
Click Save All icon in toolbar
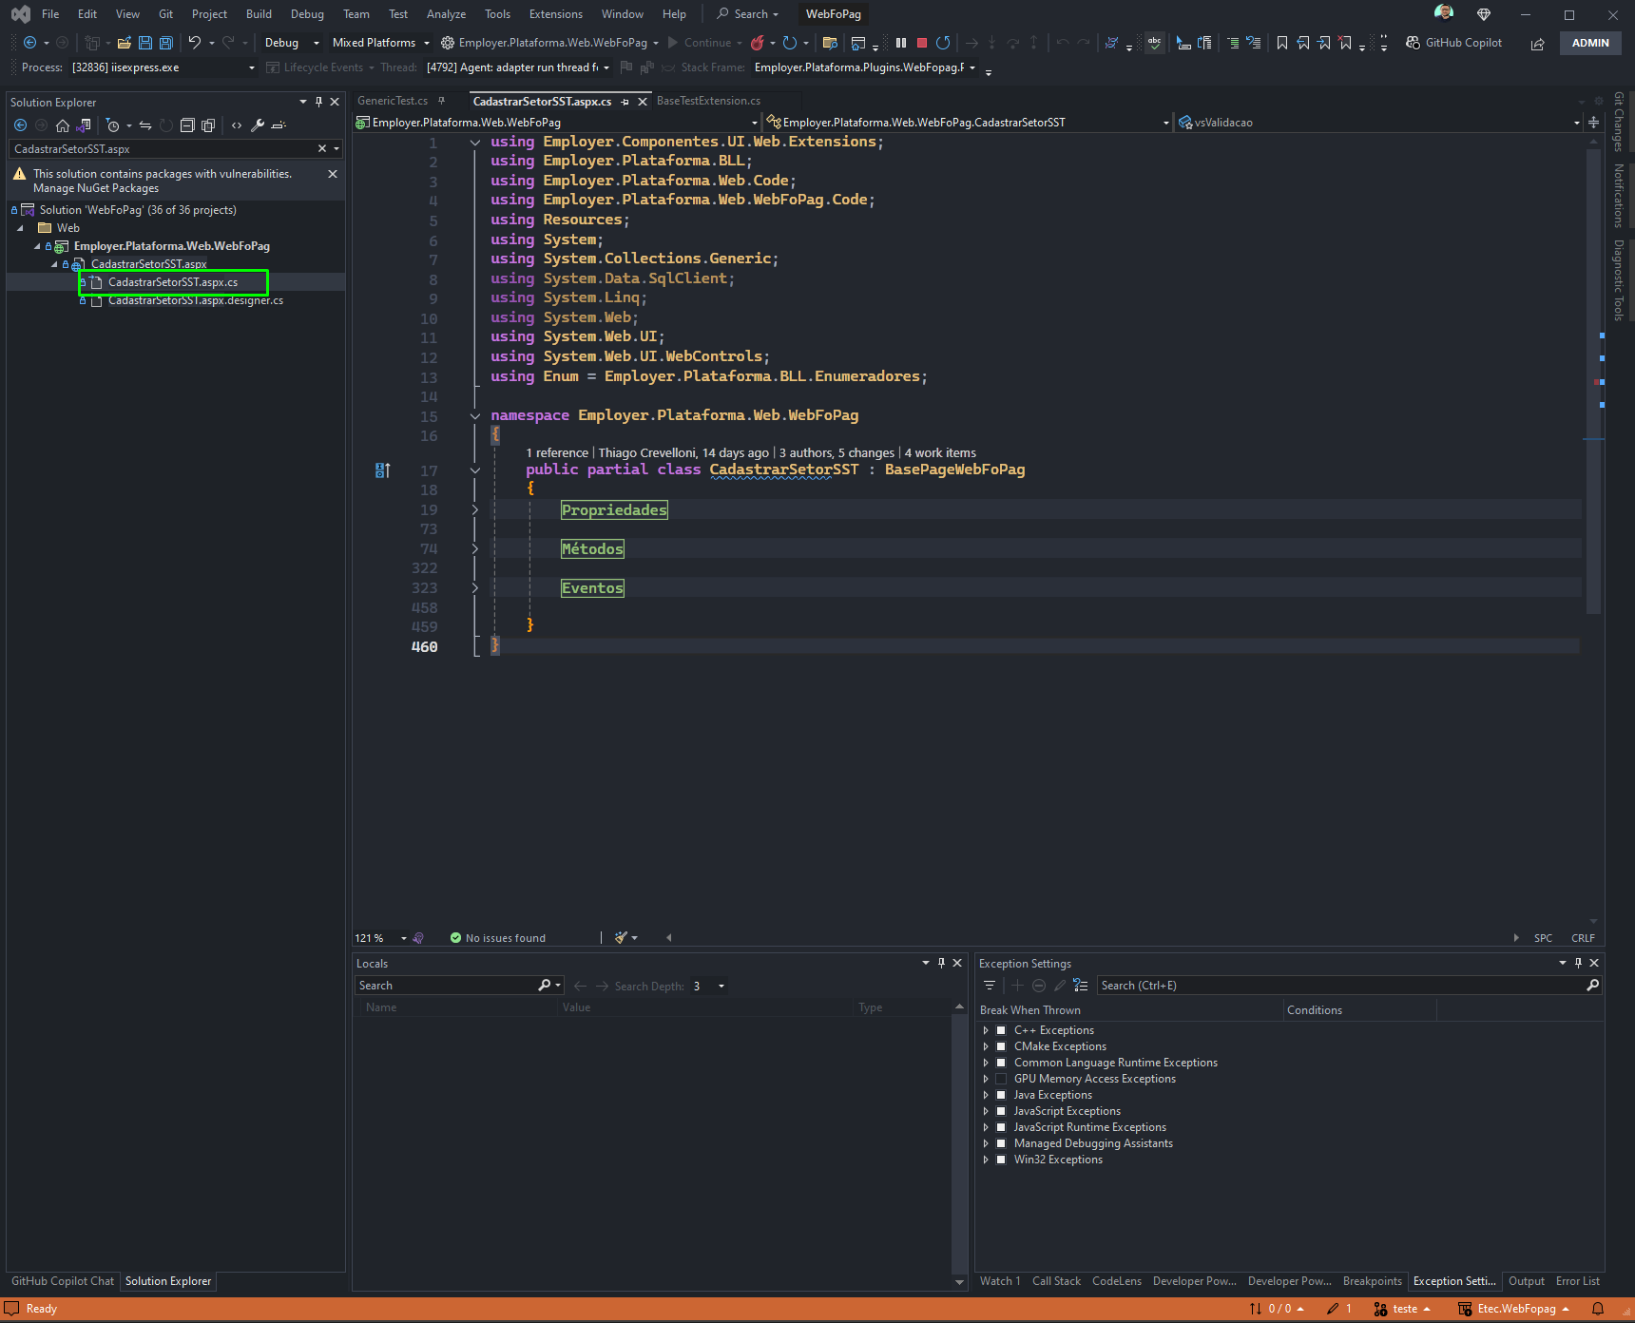[x=165, y=43]
